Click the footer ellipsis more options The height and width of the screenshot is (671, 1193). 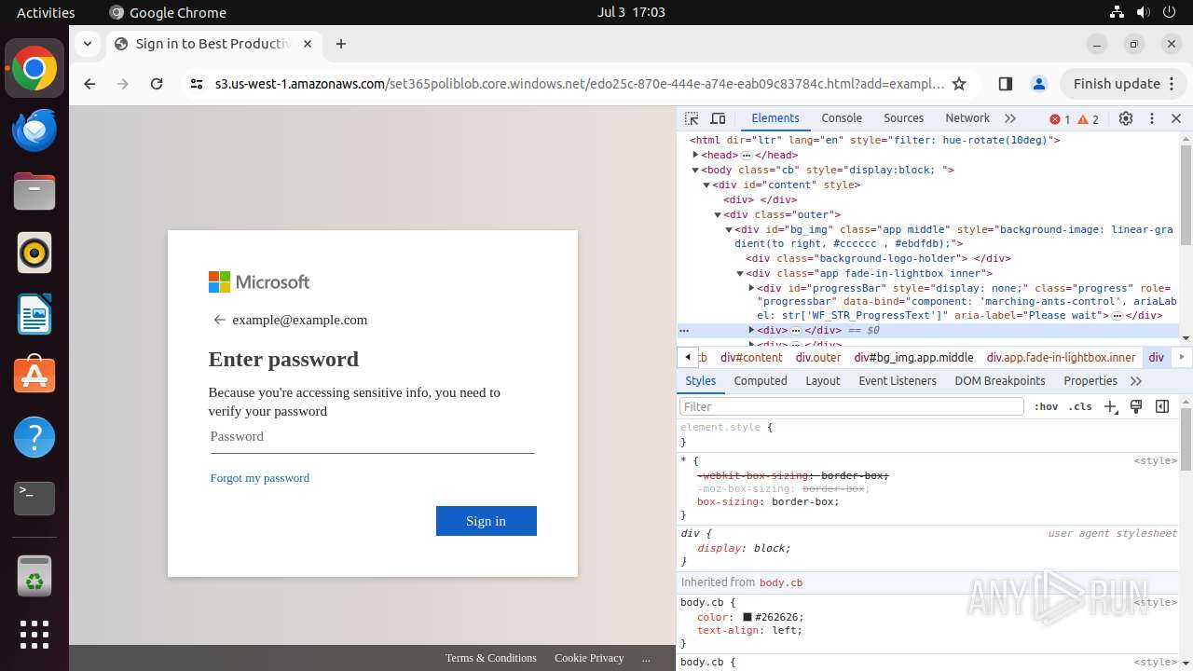point(646,658)
